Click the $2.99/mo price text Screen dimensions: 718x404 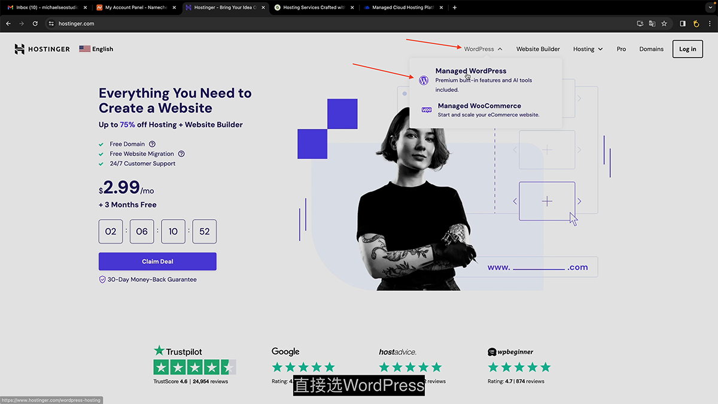pyautogui.click(x=126, y=189)
